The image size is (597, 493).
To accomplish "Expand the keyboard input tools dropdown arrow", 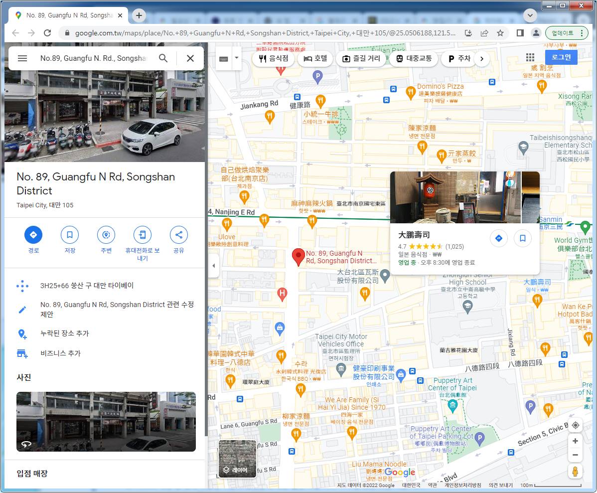I will click(237, 58).
